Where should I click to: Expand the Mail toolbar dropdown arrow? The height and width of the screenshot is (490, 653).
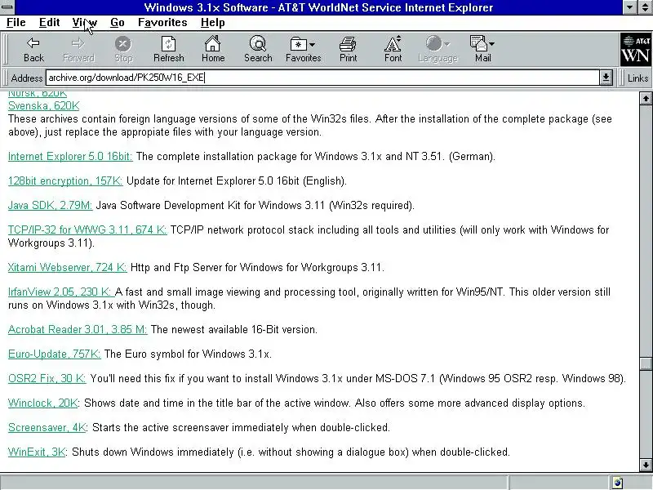coord(492,44)
